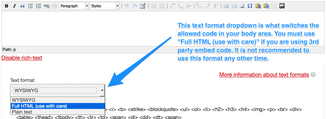
Task: Redo the last edit
Action: [135, 6]
